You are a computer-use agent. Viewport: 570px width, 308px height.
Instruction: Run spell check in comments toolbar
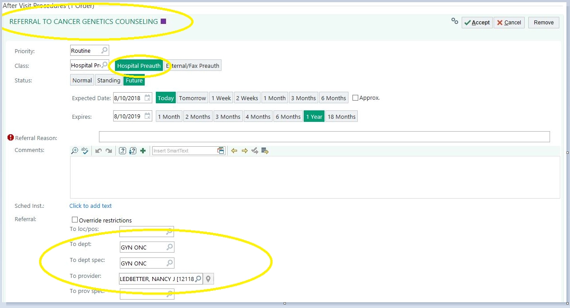point(85,151)
